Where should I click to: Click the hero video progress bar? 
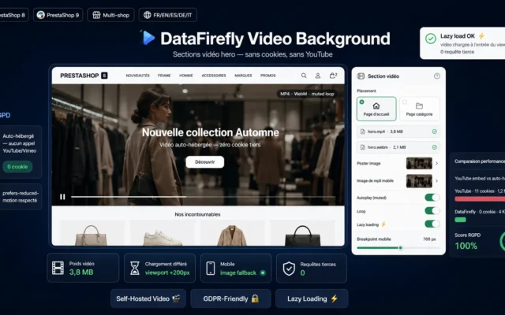pyautogui.click(x=203, y=197)
